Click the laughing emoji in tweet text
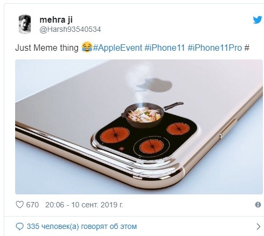Screen dimensions: 264x236 pyautogui.click(x=87, y=47)
